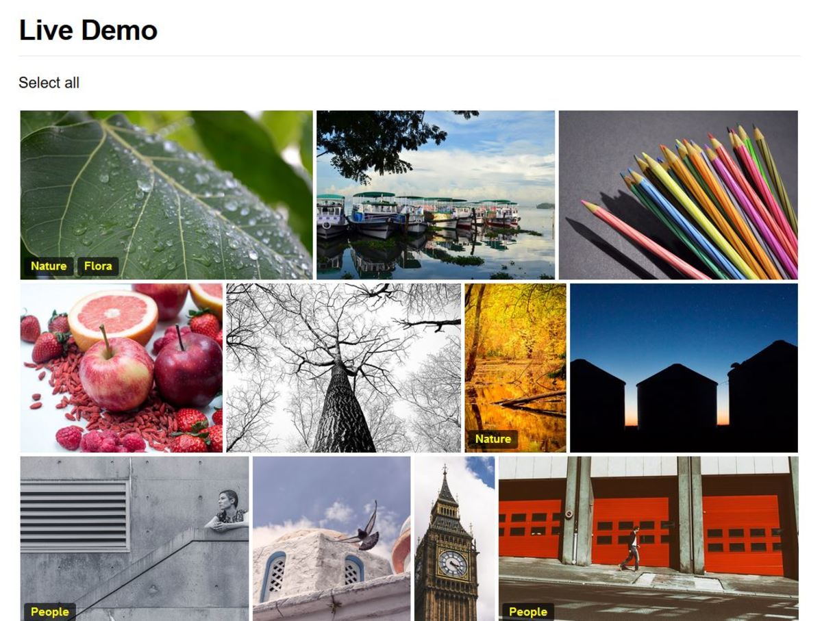Open the black and white tree photo
Viewport: 822px width, 621px height.
tap(344, 368)
